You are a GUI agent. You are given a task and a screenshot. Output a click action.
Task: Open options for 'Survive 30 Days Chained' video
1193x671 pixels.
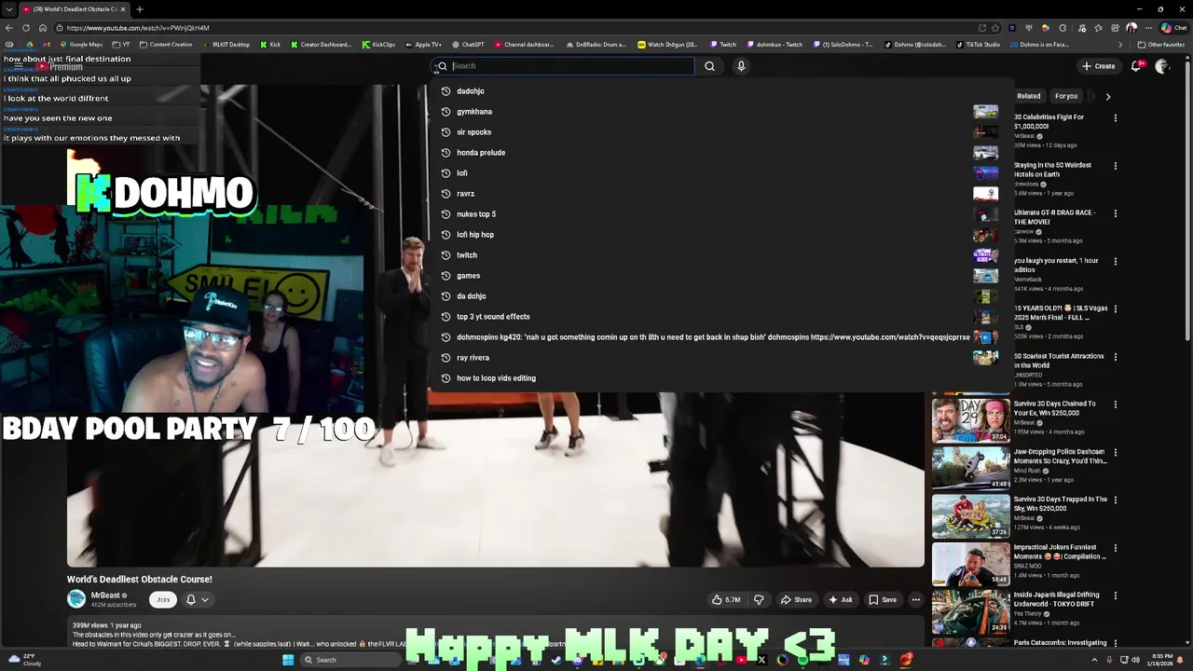click(1115, 404)
